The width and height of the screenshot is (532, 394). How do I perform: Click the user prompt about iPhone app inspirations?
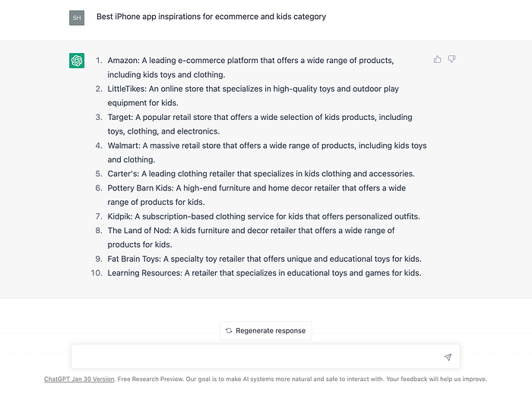(x=211, y=17)
